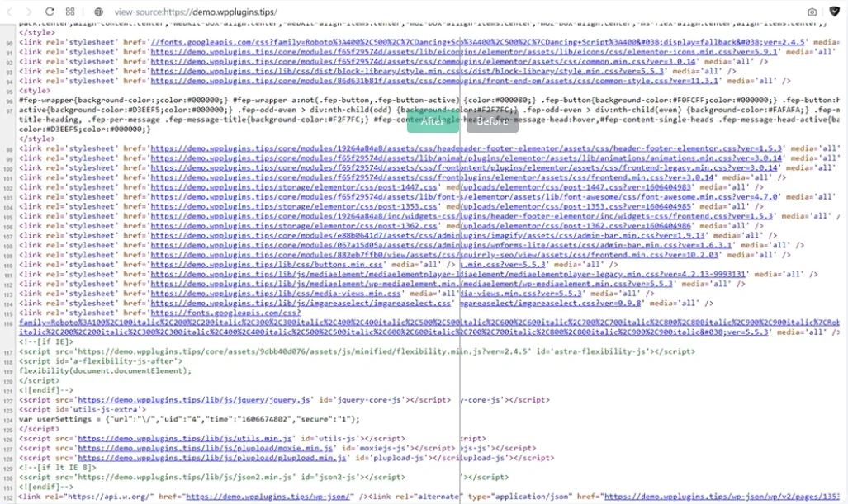This screenshot has height=504, width=848.
Task: Focus the address bar showing demo.wpplugins.tips
Action: coord(196,12)
